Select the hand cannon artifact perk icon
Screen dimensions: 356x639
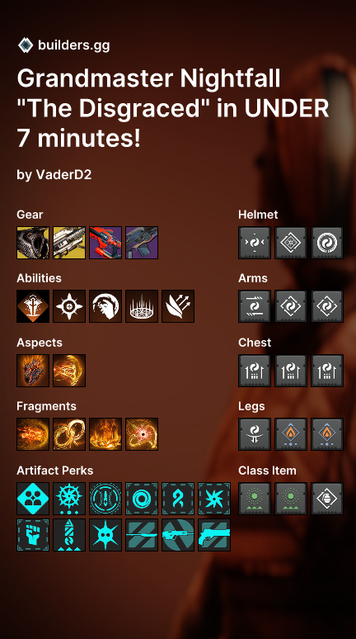(214, 535)
